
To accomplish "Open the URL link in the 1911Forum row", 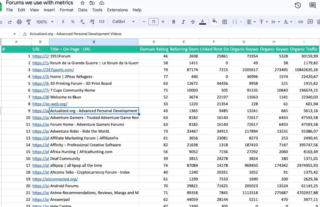I will 41,56.
